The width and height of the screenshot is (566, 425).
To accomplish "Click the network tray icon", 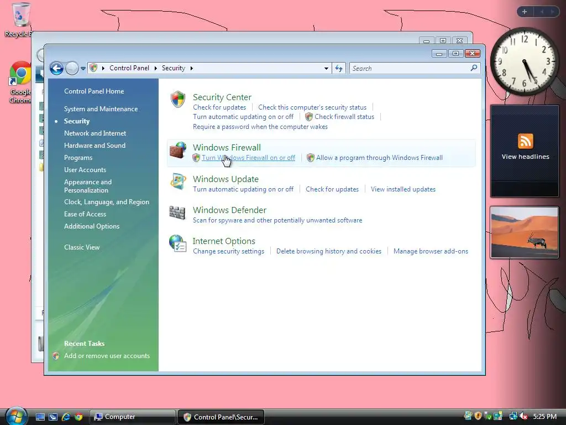I will point(513,416).
